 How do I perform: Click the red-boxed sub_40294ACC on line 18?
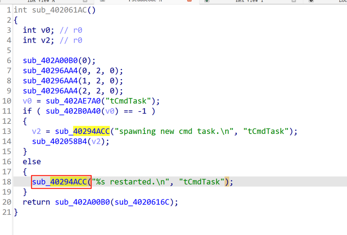point(61,182)
